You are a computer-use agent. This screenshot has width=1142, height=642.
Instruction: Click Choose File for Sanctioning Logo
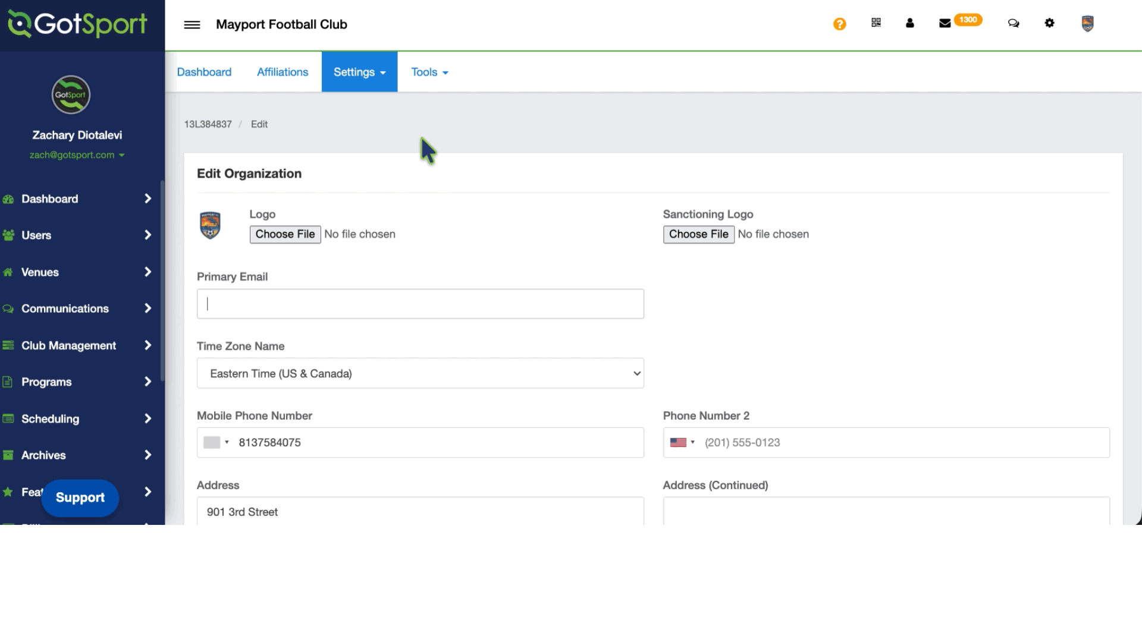pos(698,234)
